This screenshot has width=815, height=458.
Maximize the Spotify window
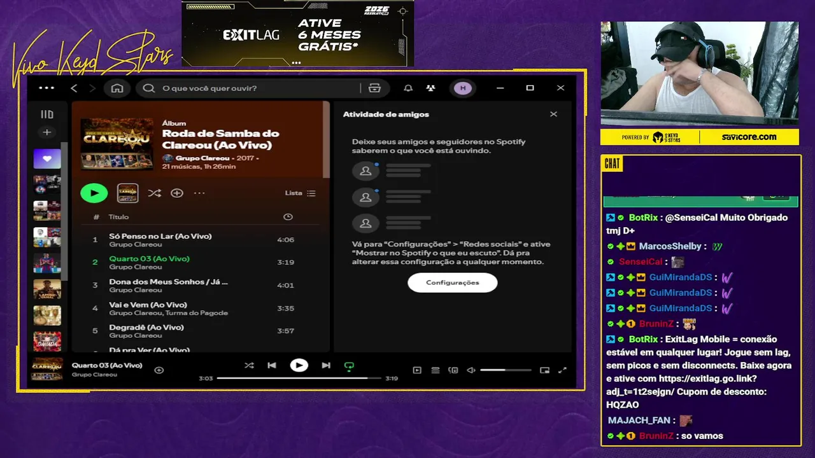[530, 88]
